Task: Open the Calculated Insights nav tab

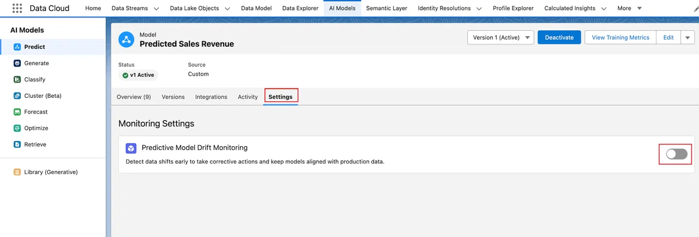Action: click(x=571, y=9)
